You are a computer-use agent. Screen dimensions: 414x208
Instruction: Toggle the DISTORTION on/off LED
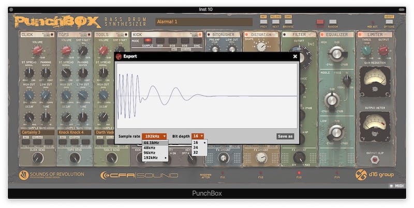[x=247, y=35]
